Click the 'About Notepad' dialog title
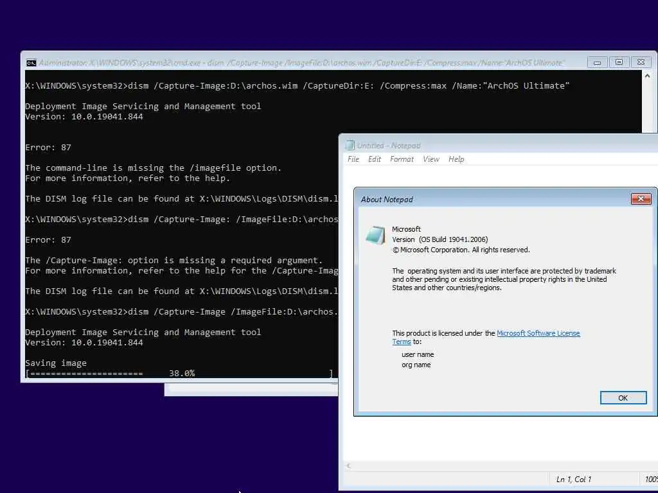The width and height of the screenshot is (658, 493). coord(387,200)
